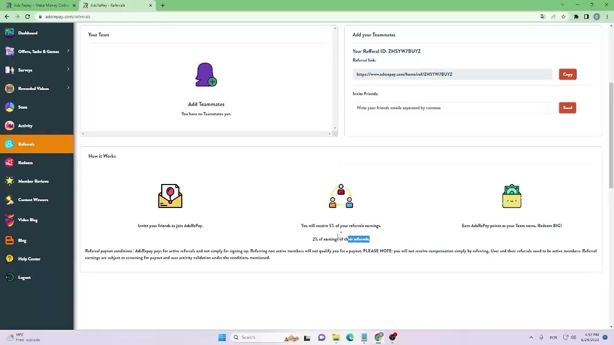614x345 pixels.
Task: Click the envelope invite friends illustration
Action: [x=170, y=196]
